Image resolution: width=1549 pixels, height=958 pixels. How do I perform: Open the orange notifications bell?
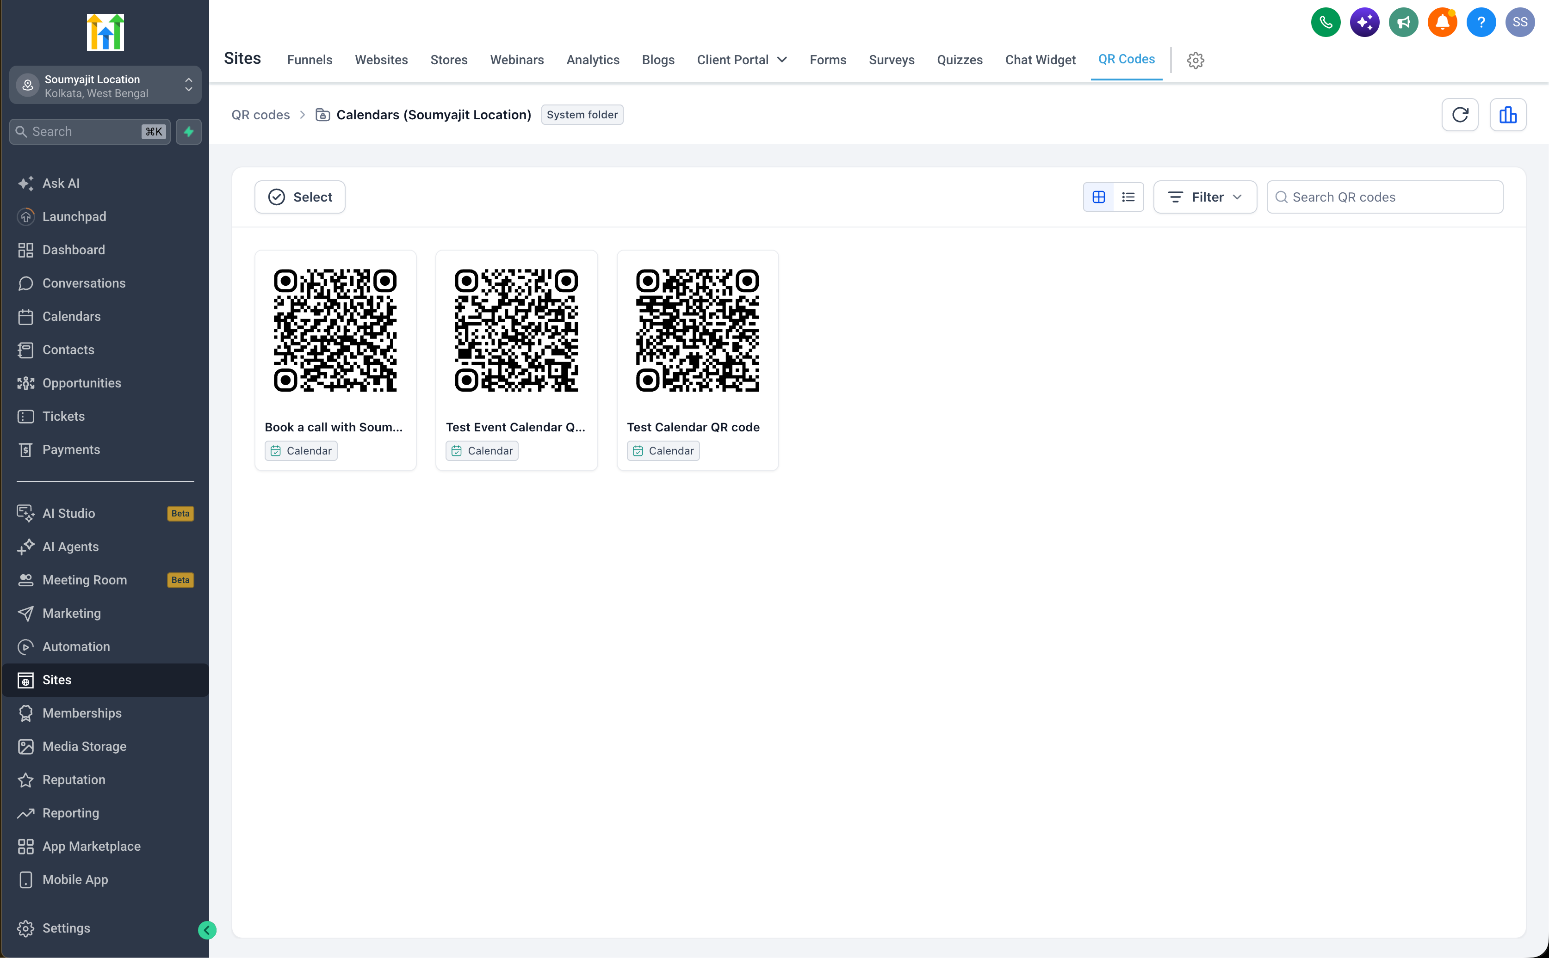(1442, 23)
